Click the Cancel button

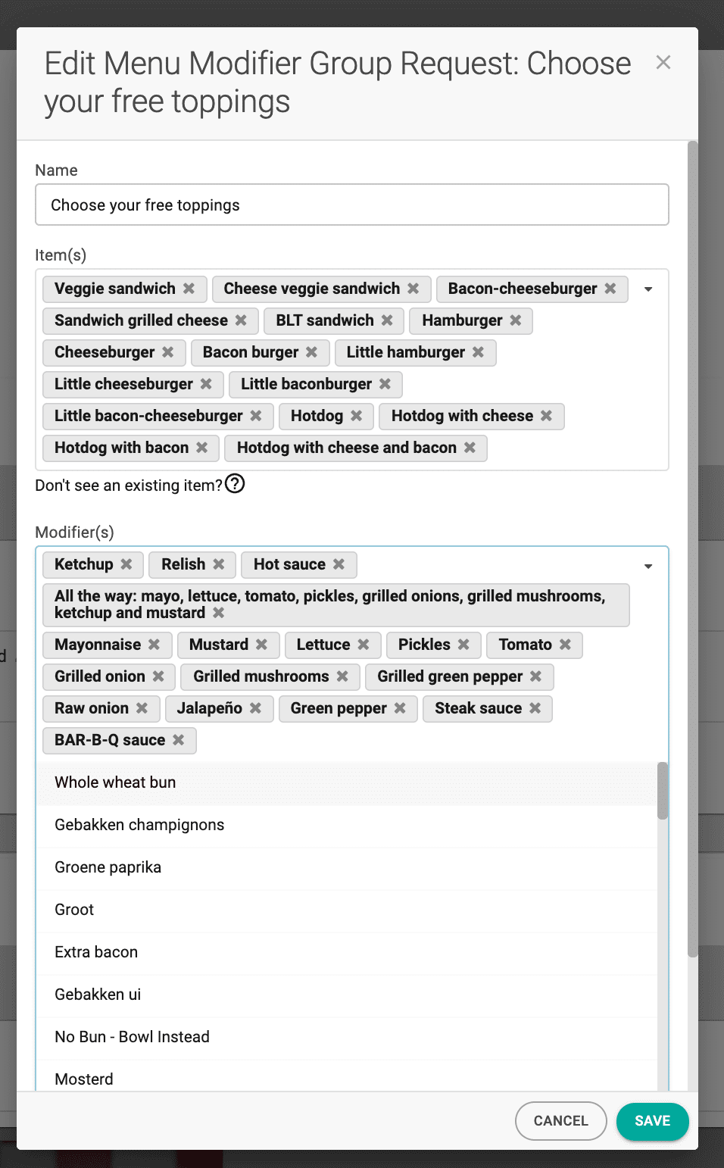pyautogui.click(x=560, y=1121)
